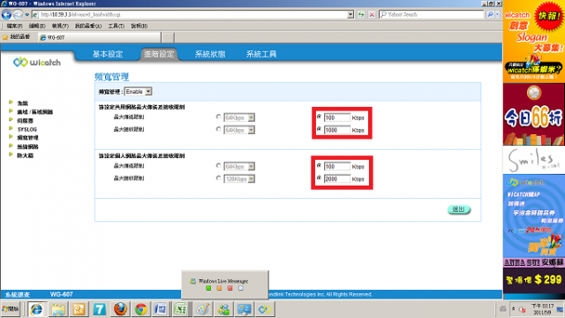Open the 檢視(V) menu
Viewport: 565px width, 318px height.
coord(60,26)
